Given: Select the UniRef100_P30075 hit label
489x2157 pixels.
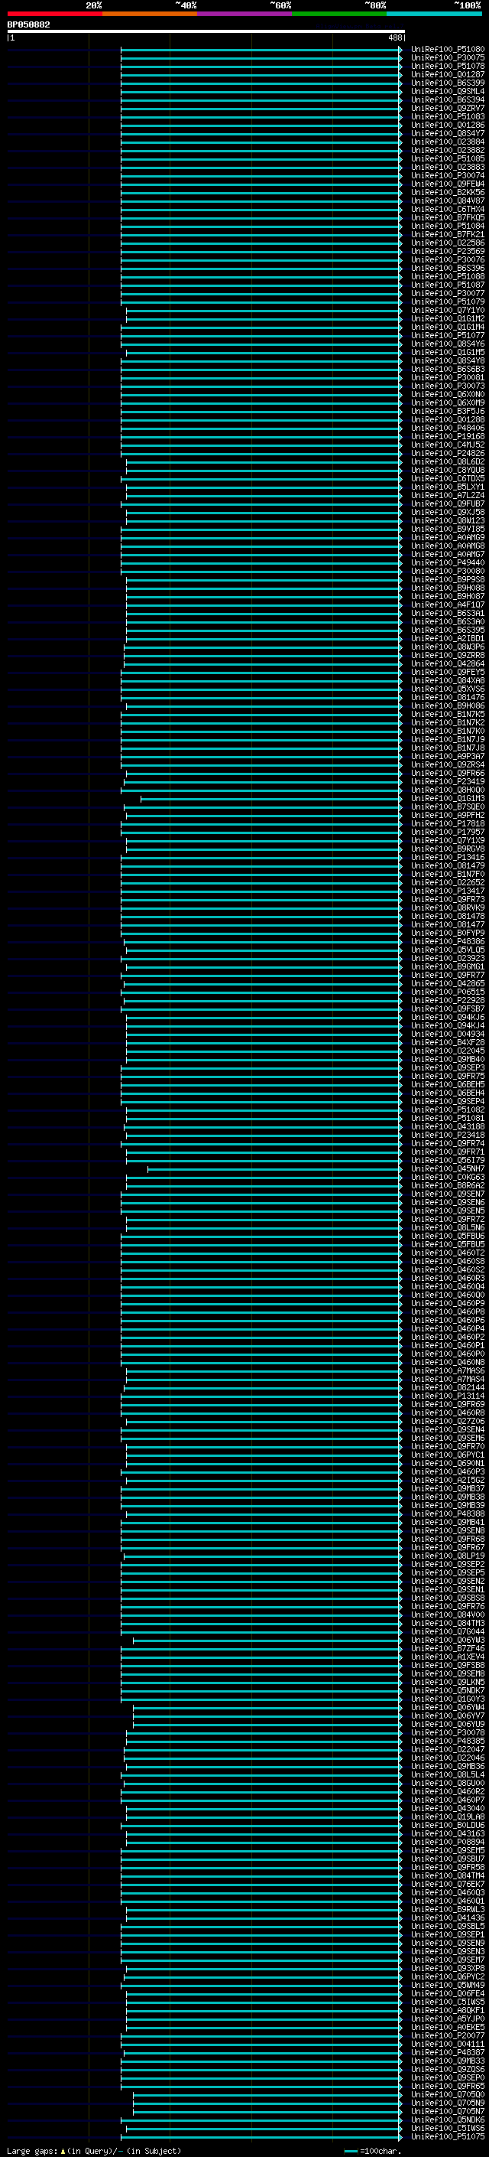Looking at the screenshot, I should 448,58.
